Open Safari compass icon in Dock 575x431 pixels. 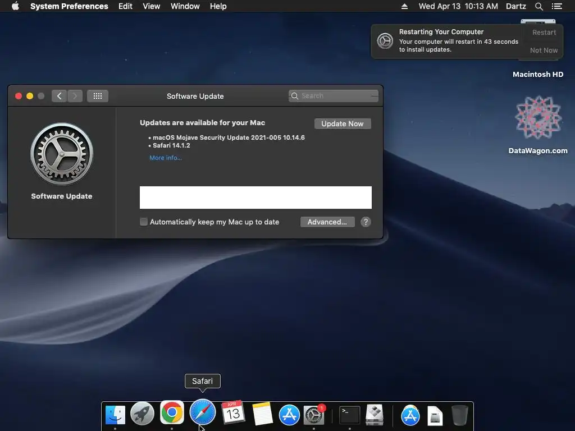click(202, 412)
